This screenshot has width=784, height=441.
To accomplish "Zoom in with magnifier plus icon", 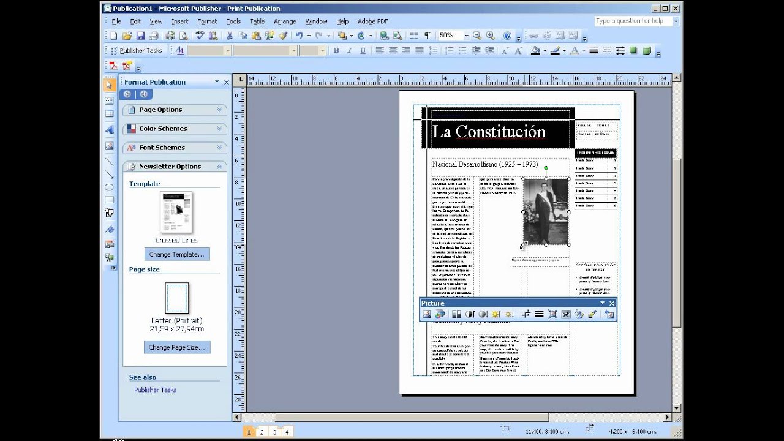I will tap(490, 36).
